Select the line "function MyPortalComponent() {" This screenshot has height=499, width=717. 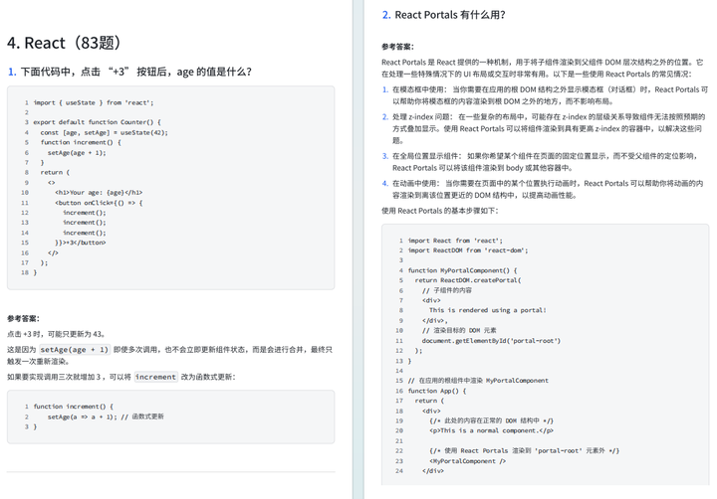[462, 270]
